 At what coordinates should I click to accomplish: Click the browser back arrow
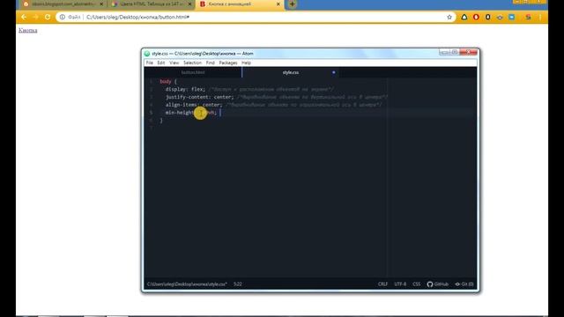pyautogui.click(x=24, y=17)
